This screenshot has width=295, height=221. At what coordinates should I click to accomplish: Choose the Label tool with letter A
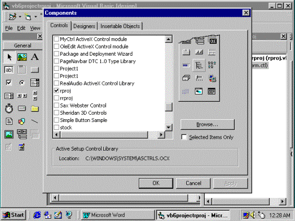pos(35,57)
